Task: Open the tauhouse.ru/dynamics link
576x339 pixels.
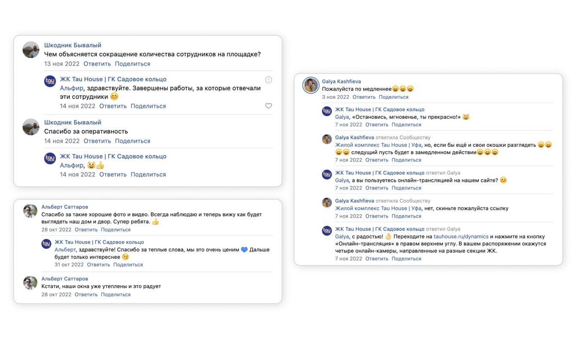Action: 461,236
